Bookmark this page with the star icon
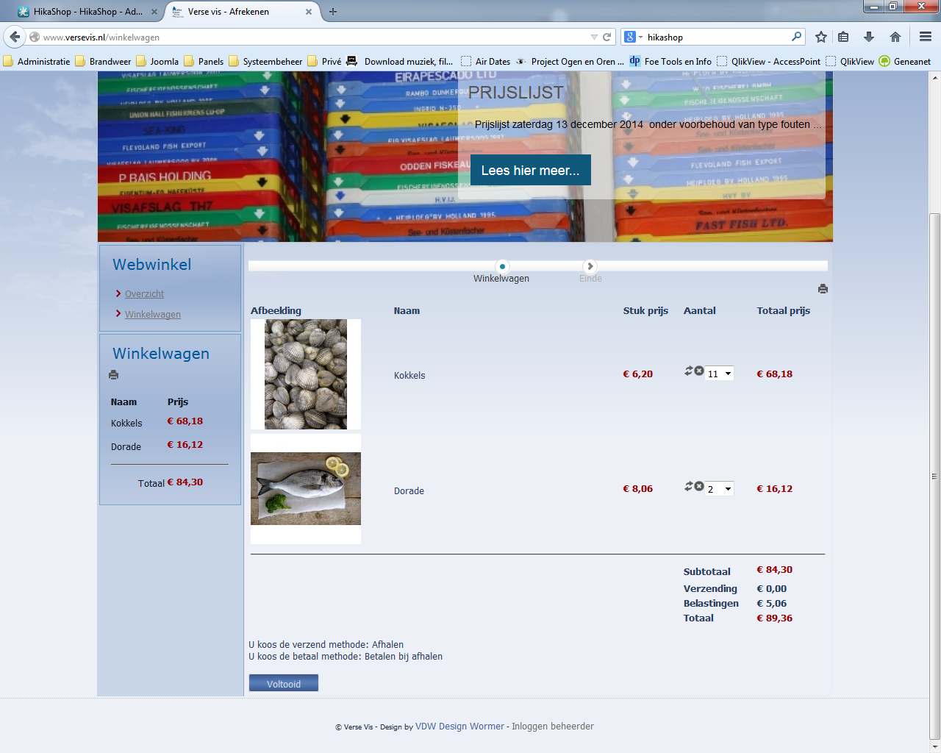Screen dimensions: 941x753 coord(821,37)
